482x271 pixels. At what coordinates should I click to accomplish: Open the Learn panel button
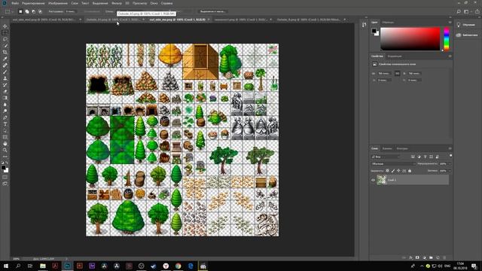[466, 25]
